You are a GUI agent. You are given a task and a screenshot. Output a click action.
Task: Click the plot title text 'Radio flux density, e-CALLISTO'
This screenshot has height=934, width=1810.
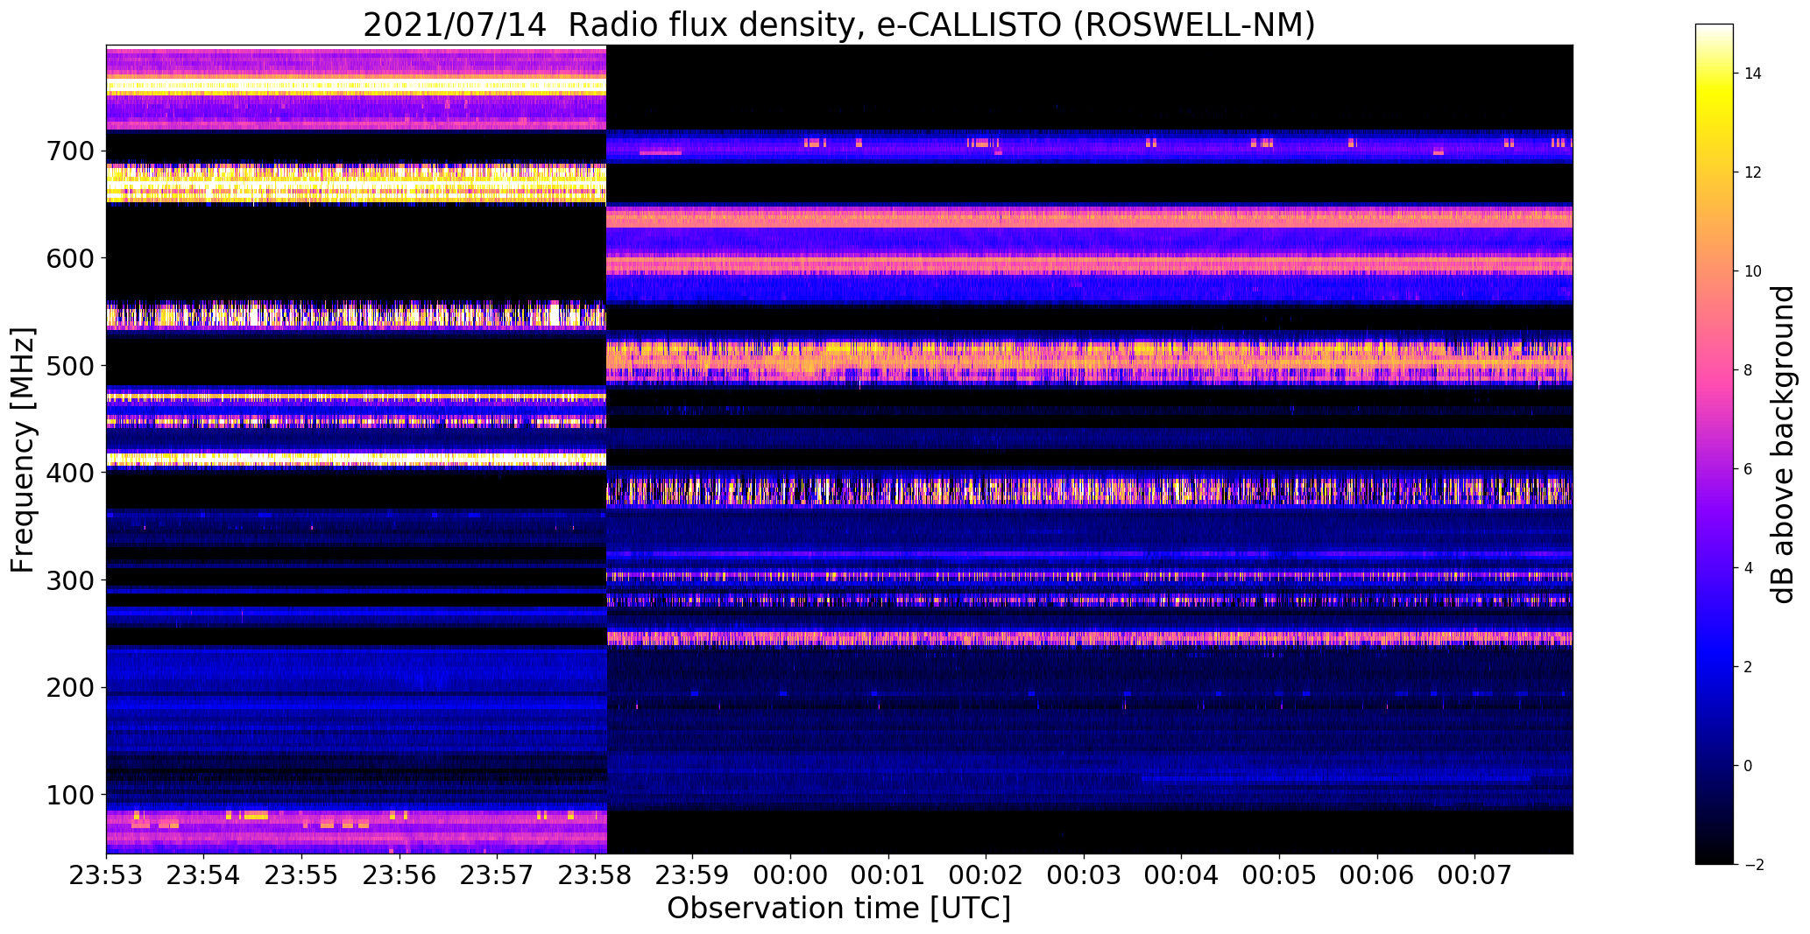[816, 25]
